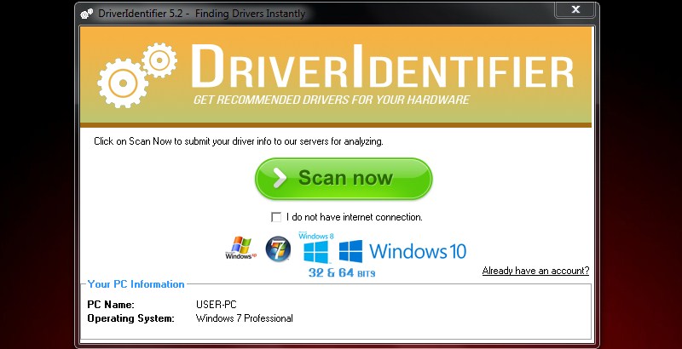Click the Windows 7 orb icon
Screen dimensions: 682x349
click(278, 249)
